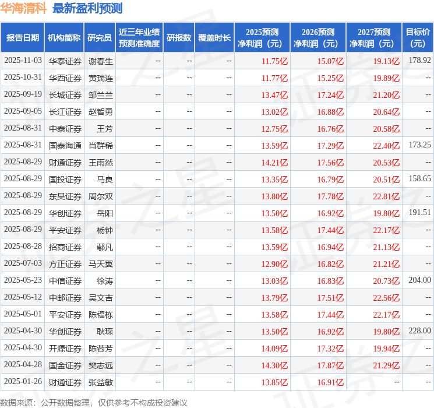Select the 报告日期 column header
Image resolution: width=434 pixels, height=408 pixels.
click(x=23, y=37)
